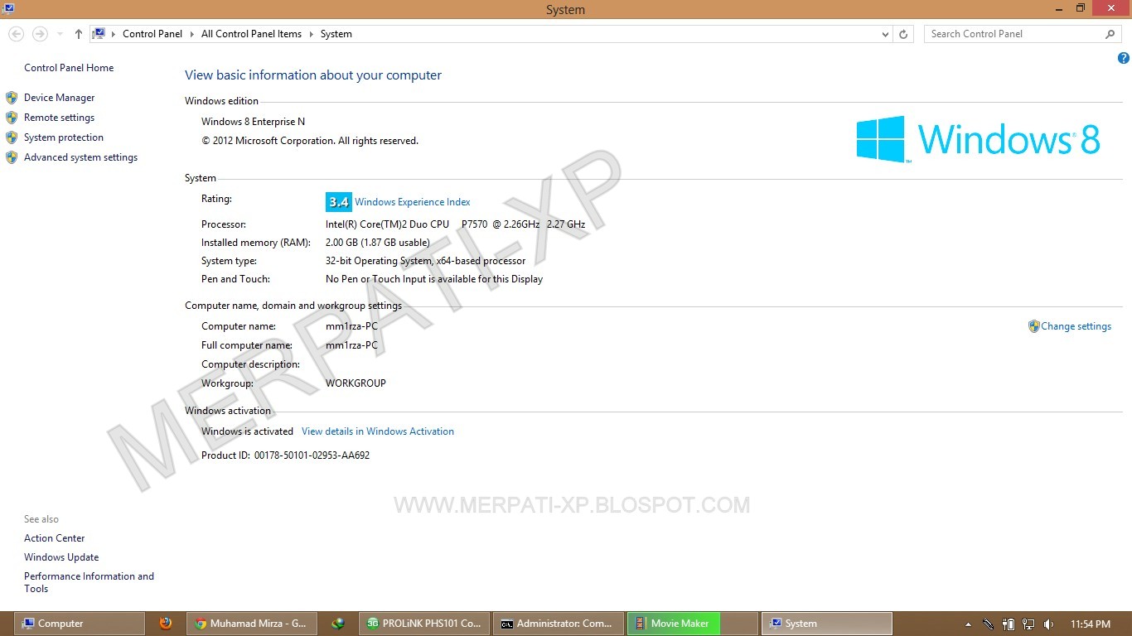
Task: Click the Windows 8 Enterprise N text
Action: [253, 122]
